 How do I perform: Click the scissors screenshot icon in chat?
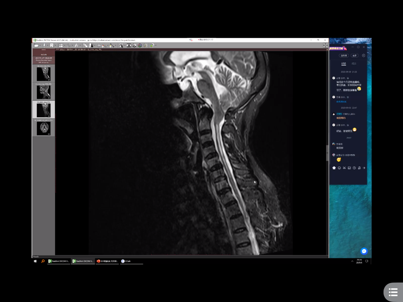[344, 168]
